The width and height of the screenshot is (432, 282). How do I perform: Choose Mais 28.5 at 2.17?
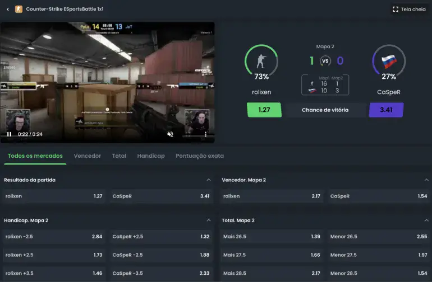(x=272, y=274)
